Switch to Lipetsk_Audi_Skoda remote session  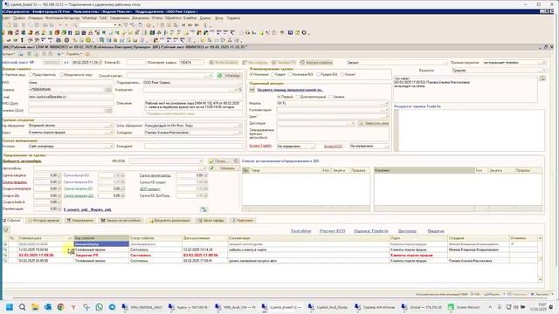pos(328,307)
